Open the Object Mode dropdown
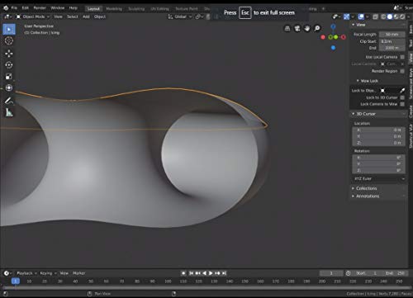This screenshot has height=298, width=413. click(x=33, y=17)
